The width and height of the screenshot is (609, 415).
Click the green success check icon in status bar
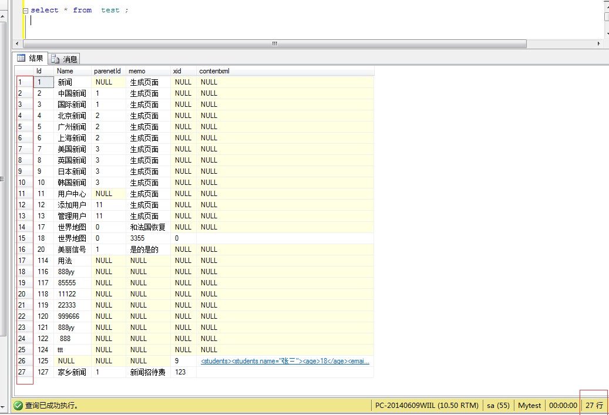pyautogui.click(x=18, y=406)
